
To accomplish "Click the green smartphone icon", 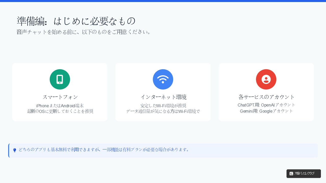I will (60, 79).
